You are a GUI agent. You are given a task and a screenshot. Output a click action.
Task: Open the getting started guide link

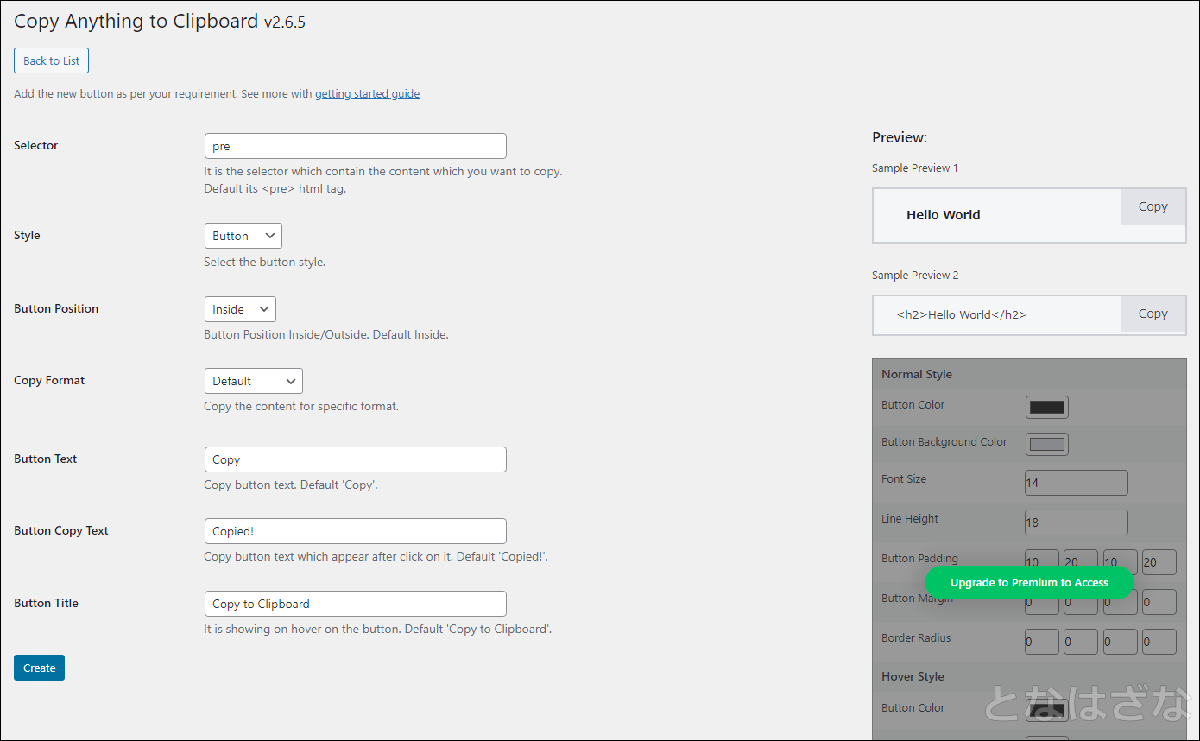tap(367, 93)
